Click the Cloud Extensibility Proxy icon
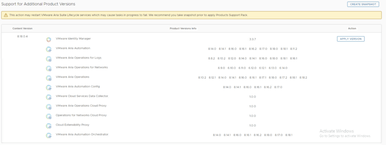The width and height of the screenshot is (386, 145). pos(49,126)
